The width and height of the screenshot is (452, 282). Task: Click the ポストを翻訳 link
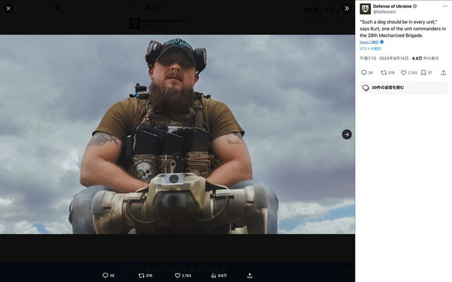click(x=370, y=49)
